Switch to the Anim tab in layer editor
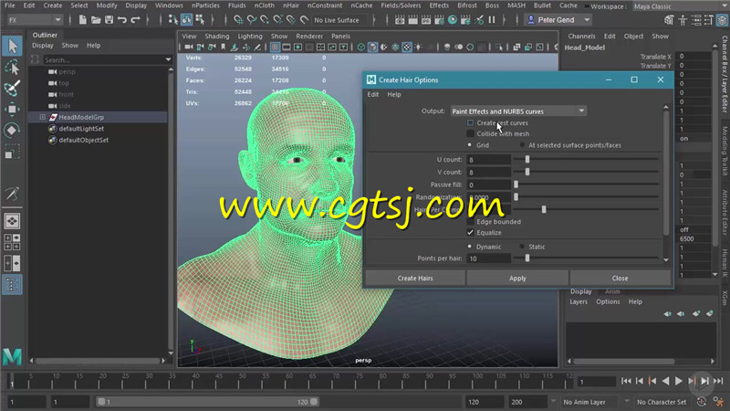The image size is (730, 411). 612,291
